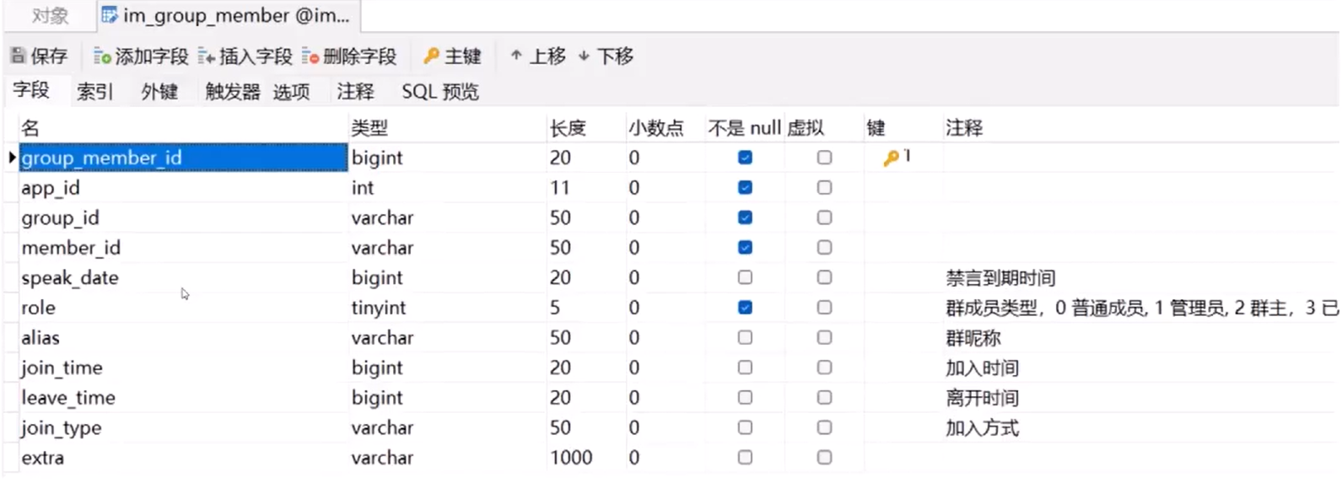The width and height of the screenshot is (1342, 488).
Task: Enable Virtual (虚拟) for leave_time
Action: (x=824, y=397)
